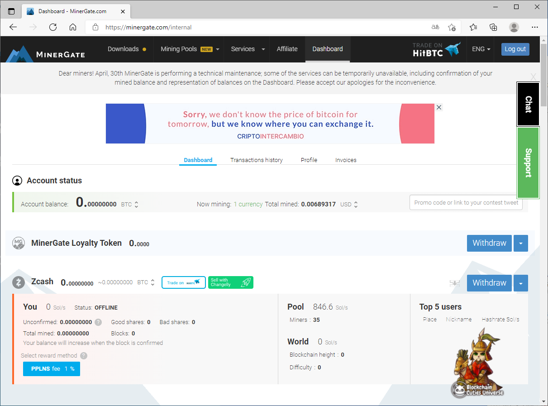Add this page to favorites star
Screen dimensions: 548x406
452,27
